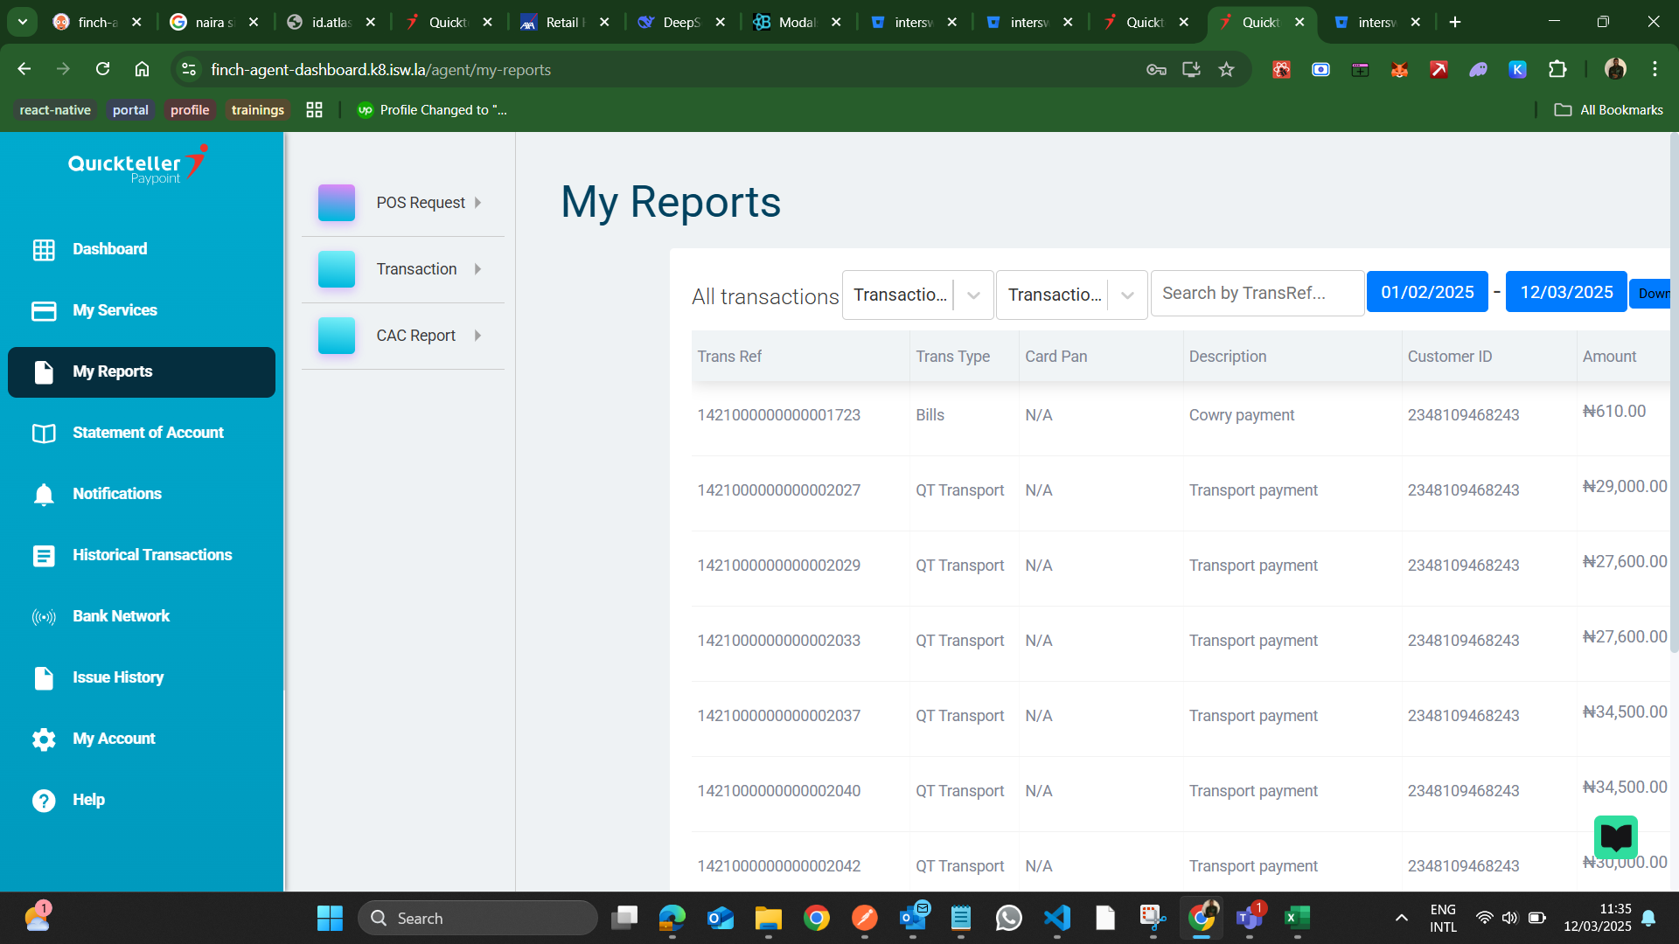Expand the POS Request submenu

point(477,203)
